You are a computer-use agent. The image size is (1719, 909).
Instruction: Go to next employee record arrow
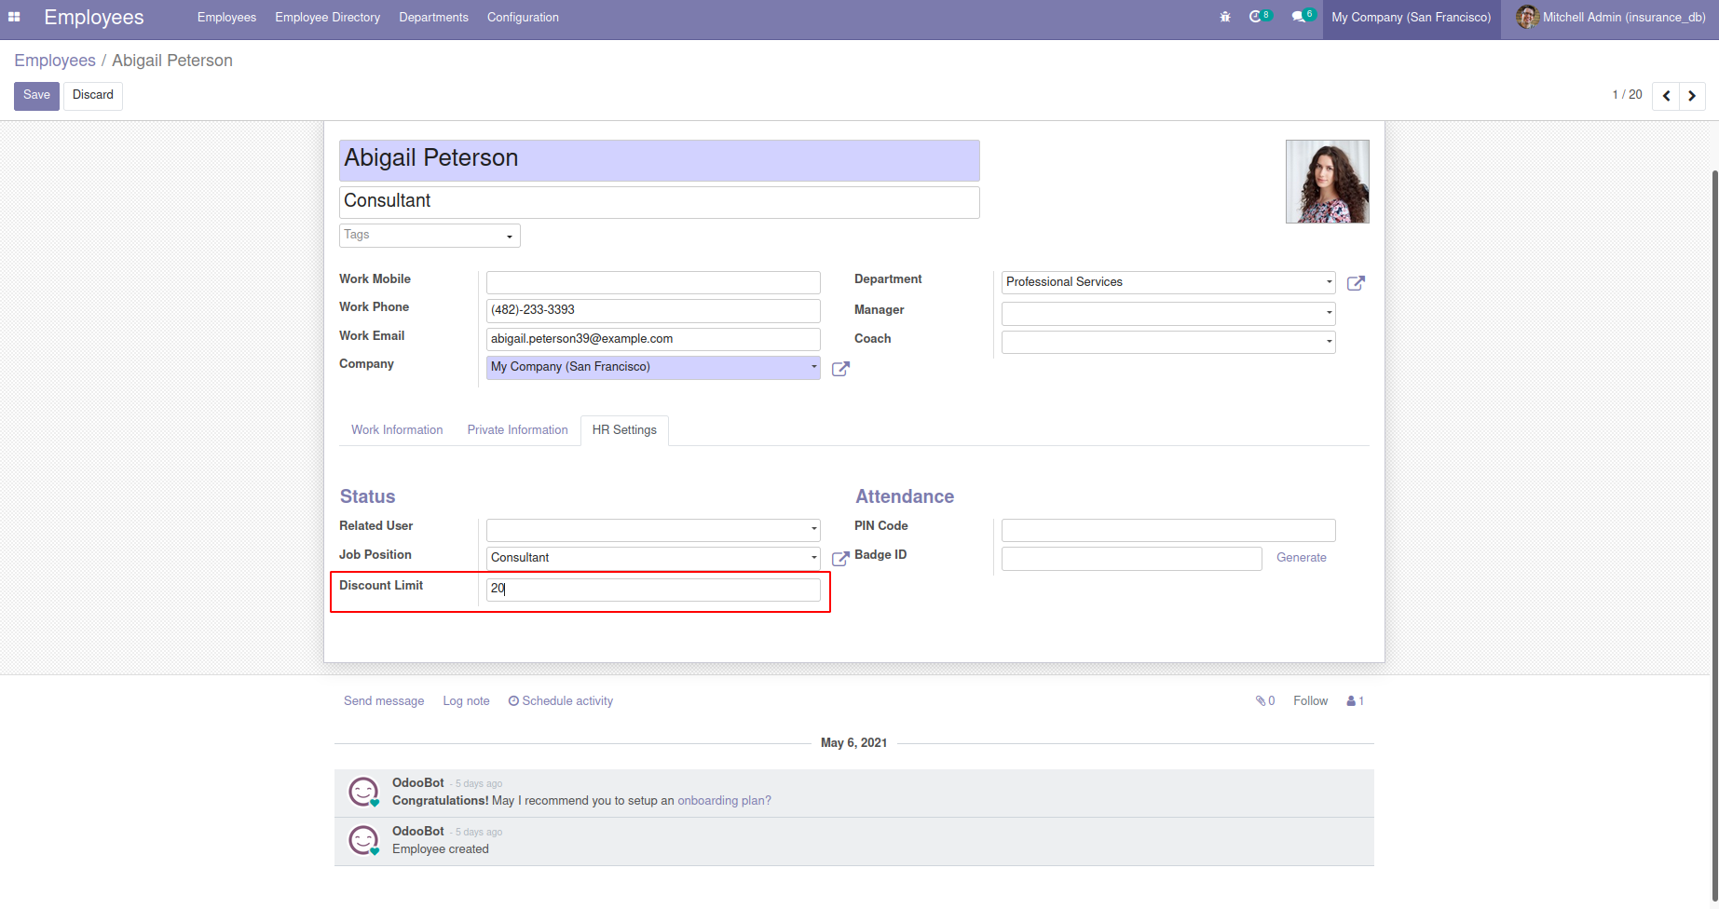pyautogui.click(x=1692, y=96)
